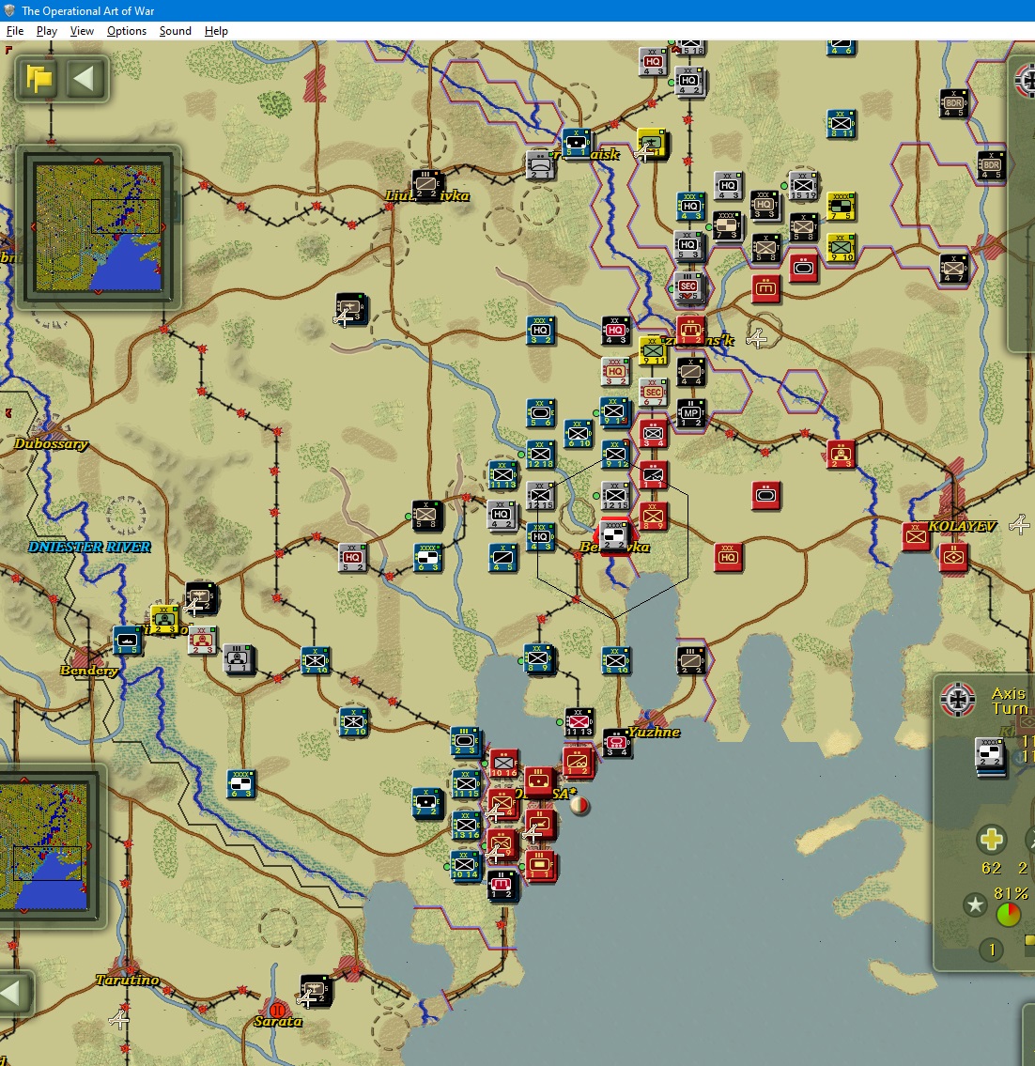Click the ship marker off Odessa
Image resolution: width=1035 pixels, height=1066 pixels.
[x=579, y=806]
